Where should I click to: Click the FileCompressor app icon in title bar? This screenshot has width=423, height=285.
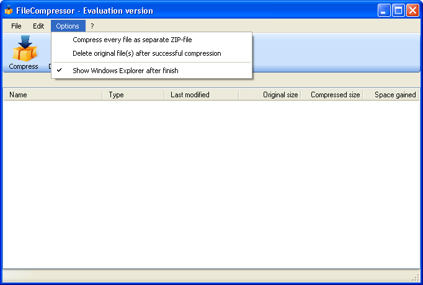click(9, 11)
